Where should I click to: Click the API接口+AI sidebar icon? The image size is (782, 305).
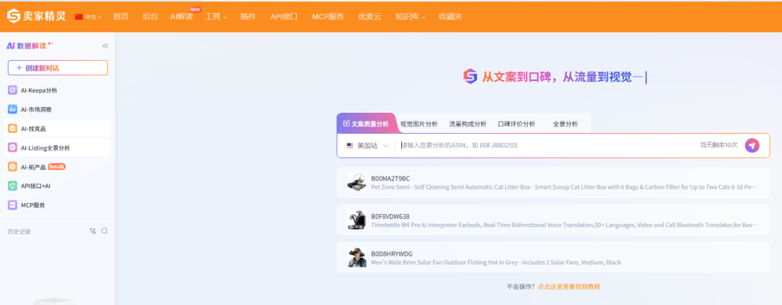coord(12,186)
